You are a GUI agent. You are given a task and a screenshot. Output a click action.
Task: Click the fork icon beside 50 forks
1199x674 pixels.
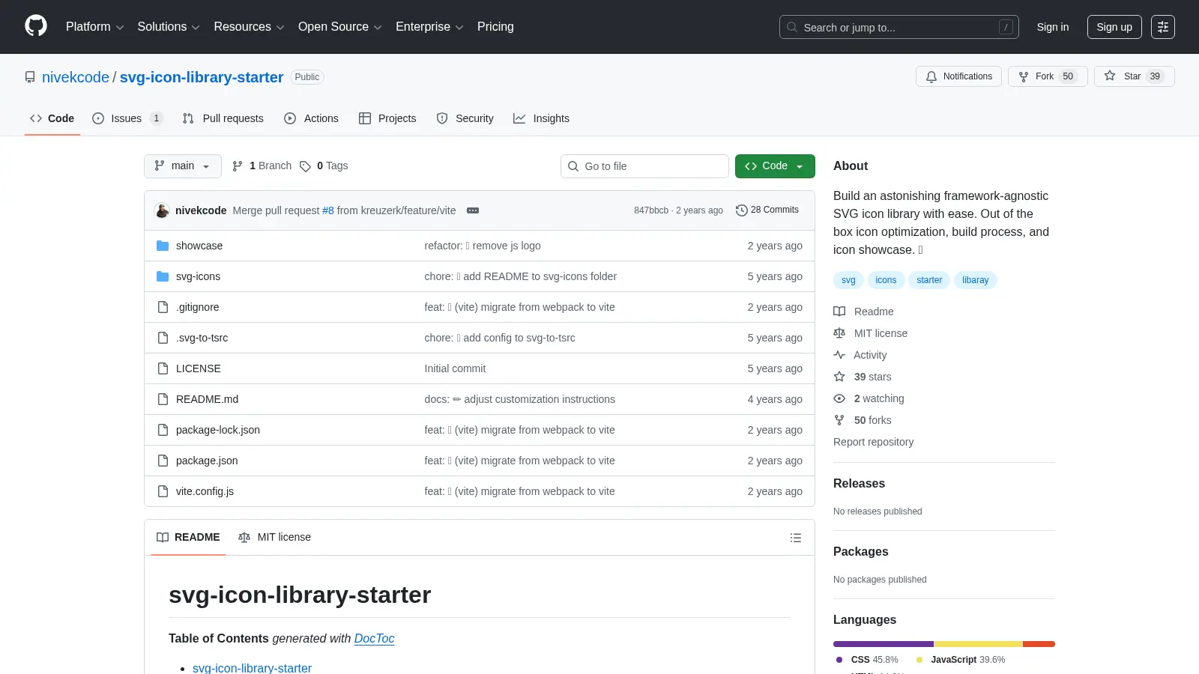[839, 420]
